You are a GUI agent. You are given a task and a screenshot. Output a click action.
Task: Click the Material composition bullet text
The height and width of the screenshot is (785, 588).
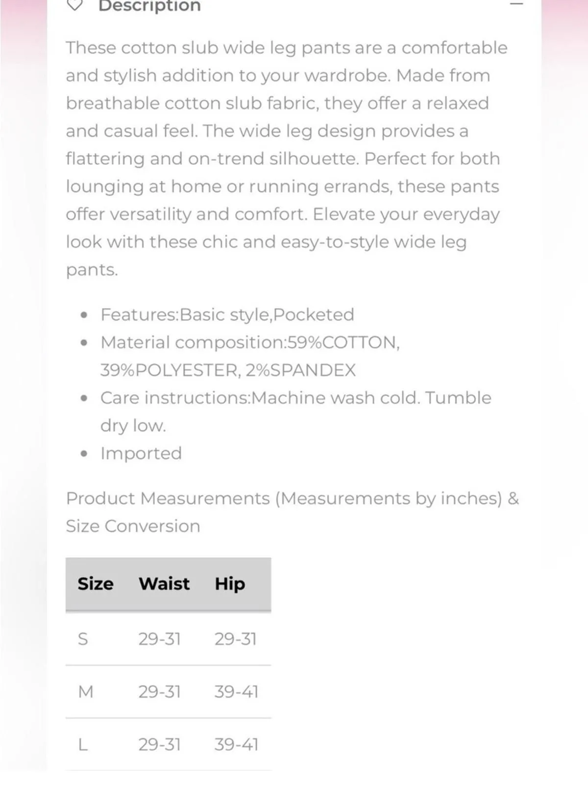click(x=250, y=356)
